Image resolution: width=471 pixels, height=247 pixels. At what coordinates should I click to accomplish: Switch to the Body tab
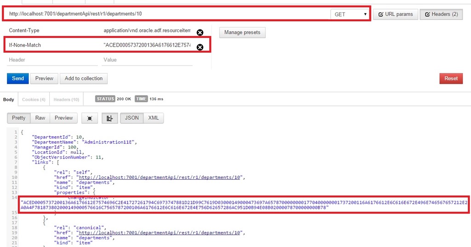9,99
